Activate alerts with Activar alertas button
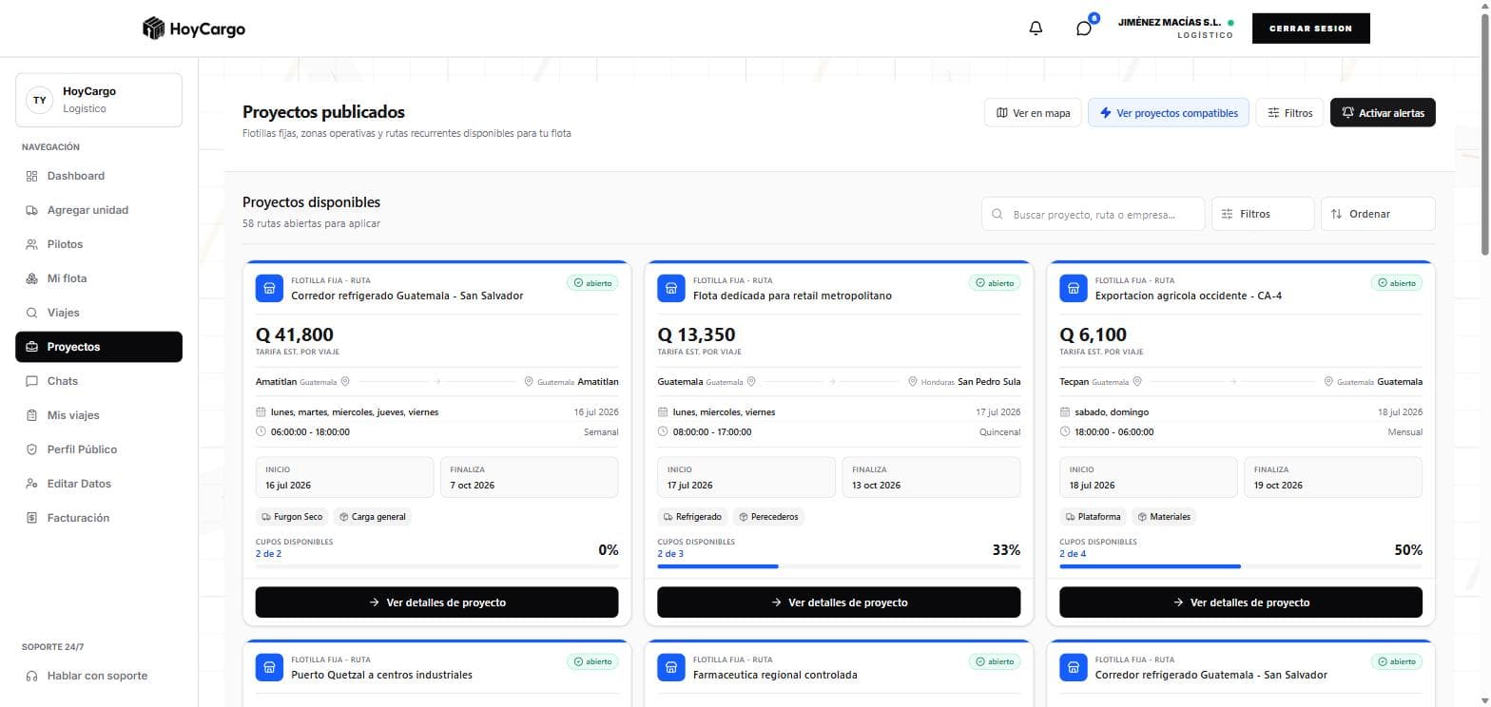 (1383, 113)
